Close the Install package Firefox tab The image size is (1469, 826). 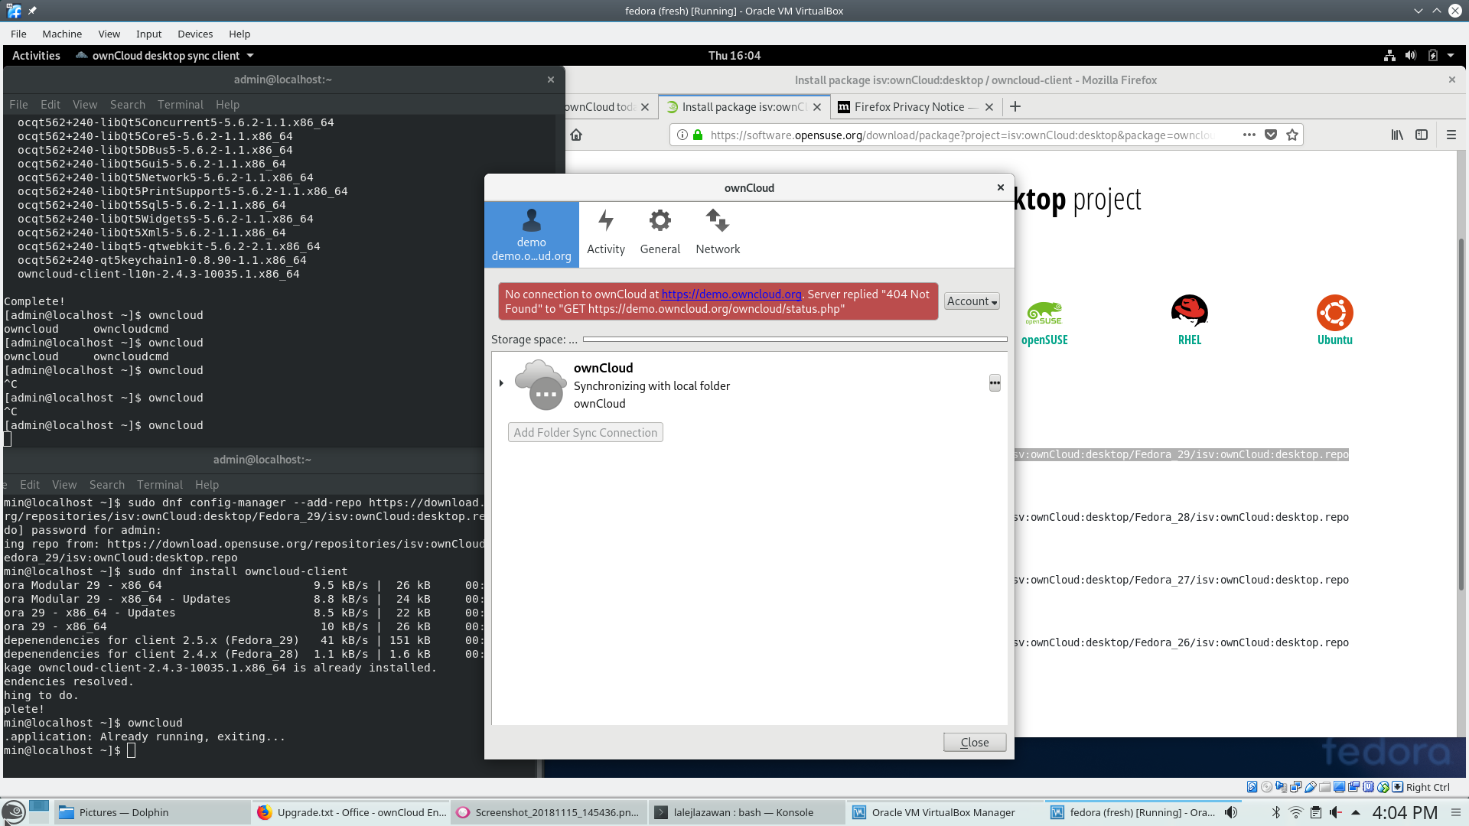click(x=817, y=107)
